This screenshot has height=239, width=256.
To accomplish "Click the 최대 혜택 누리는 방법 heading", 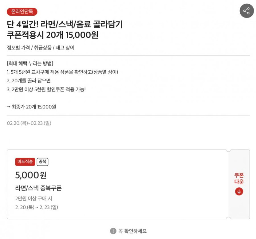I will (x=30, y=63).
